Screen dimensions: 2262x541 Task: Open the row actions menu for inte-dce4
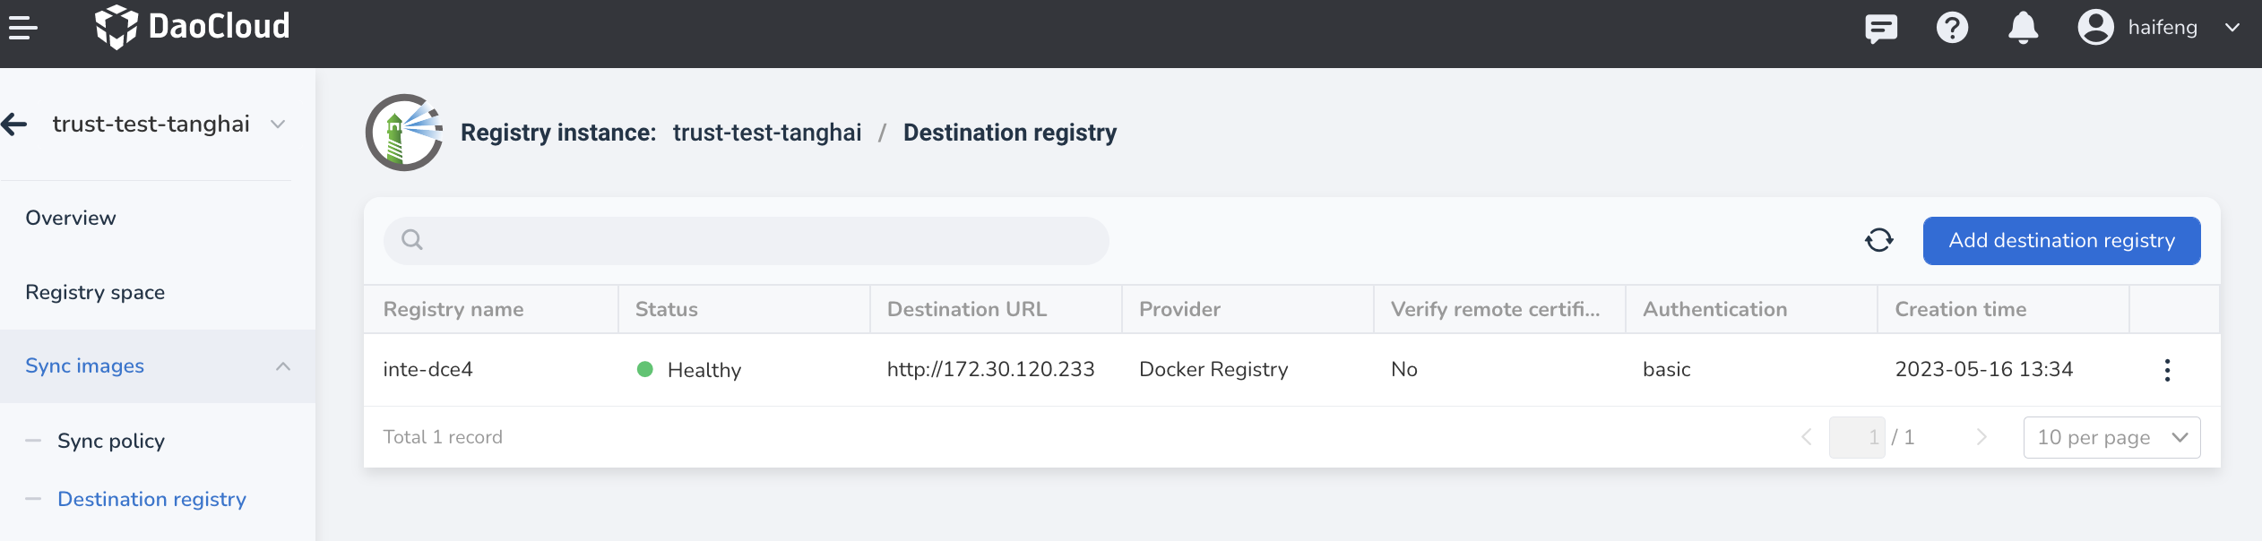point(2167,370)
